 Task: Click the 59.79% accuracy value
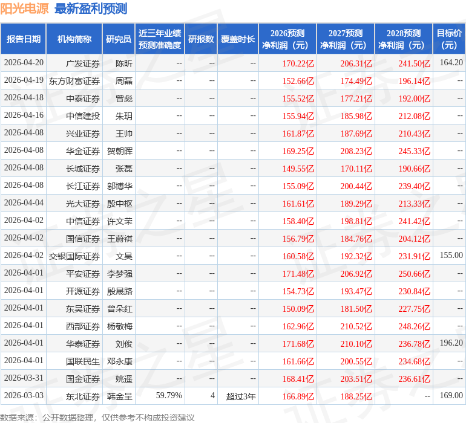click(x=169, y=396)
